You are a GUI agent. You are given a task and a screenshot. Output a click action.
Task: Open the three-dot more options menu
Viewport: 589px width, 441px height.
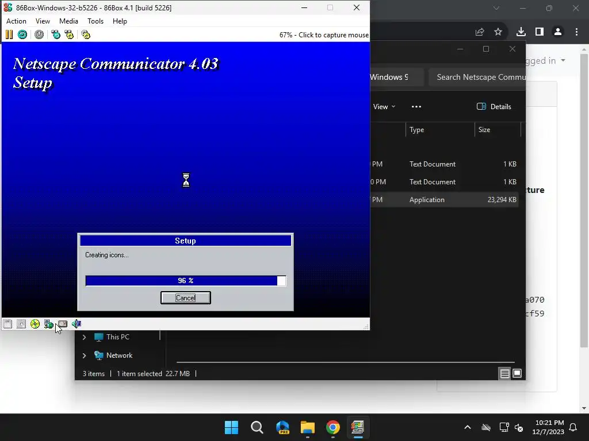point(416,107)
